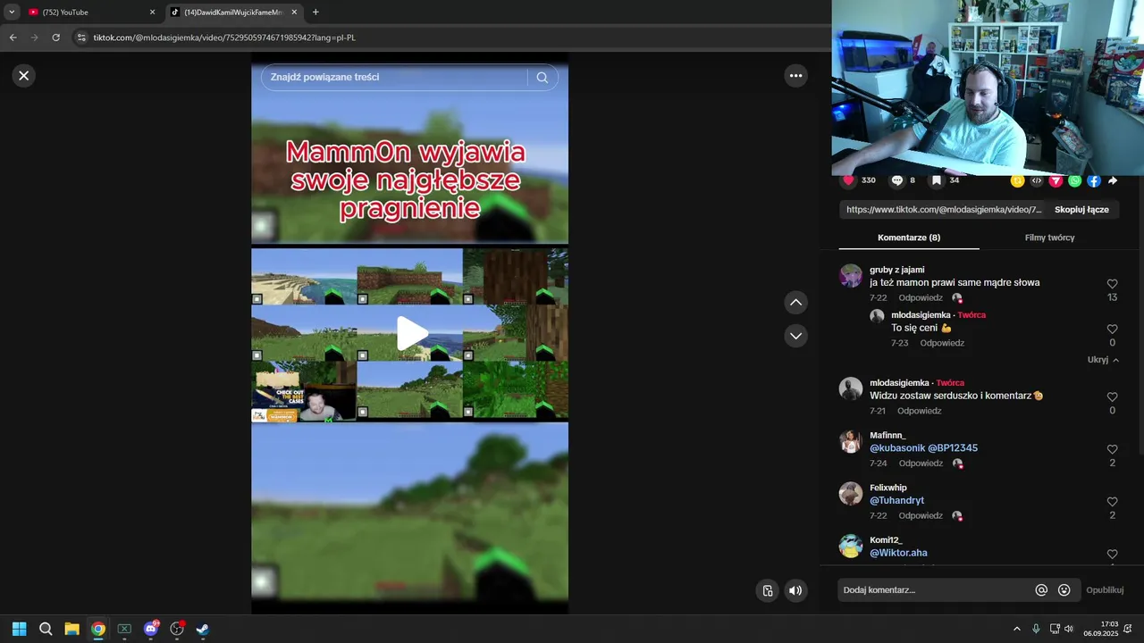
Task: Open a new browser tab
Action: (315, 13)
